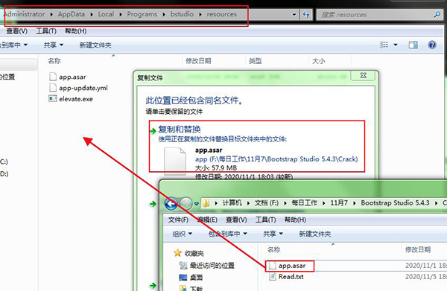Expand the arrow after bstudio breadcrumb
Viewport: 447px width, 291px height.
[200, 15]
